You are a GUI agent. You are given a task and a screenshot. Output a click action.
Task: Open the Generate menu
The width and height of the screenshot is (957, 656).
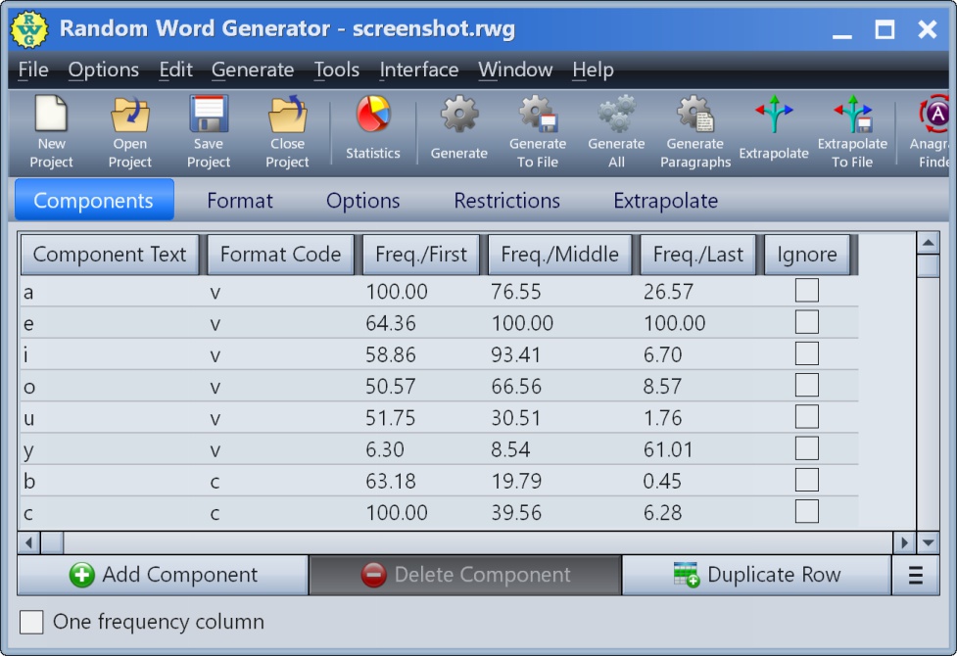[x=253, y=70]
